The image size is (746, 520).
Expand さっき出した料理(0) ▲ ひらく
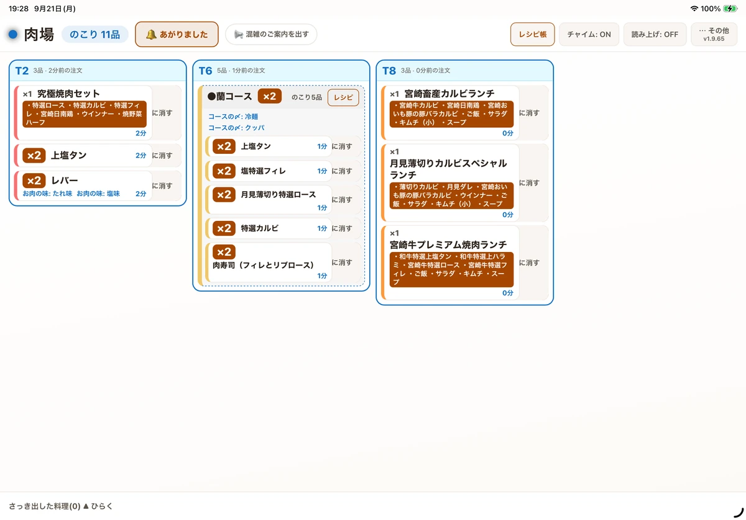tap(61, 506)
